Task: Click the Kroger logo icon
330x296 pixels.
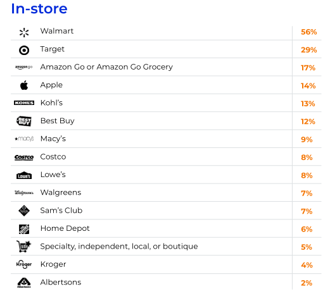Action: 24,264
